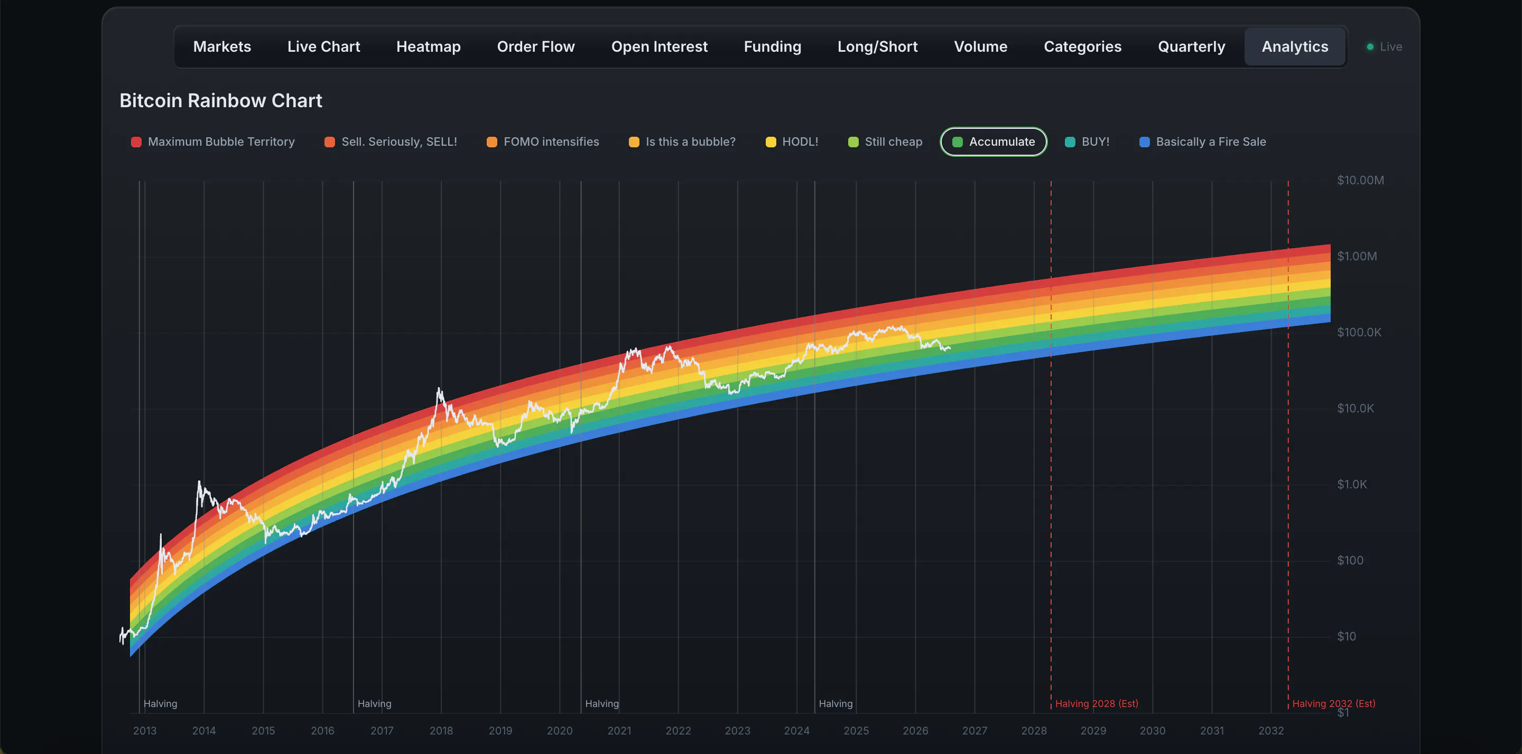Open the Heatmap tab
The height and width of the screenshot is (754, 1522).
(428, 46)
